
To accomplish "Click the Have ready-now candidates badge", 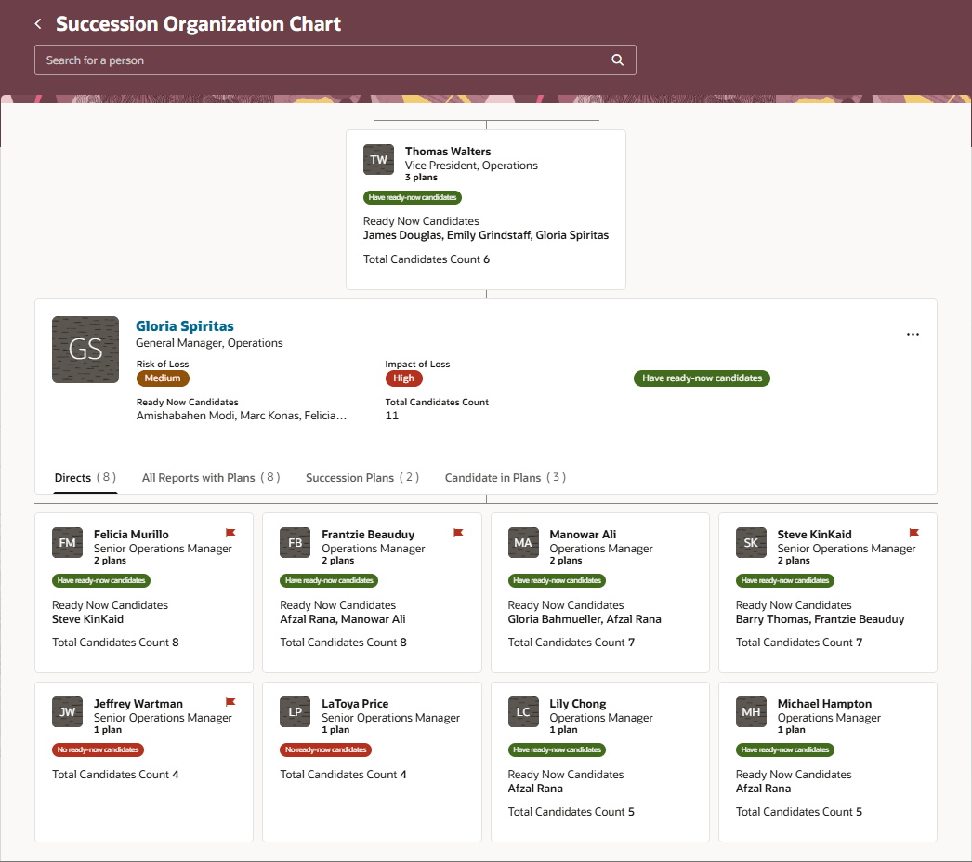I will [x=702, y=378].
